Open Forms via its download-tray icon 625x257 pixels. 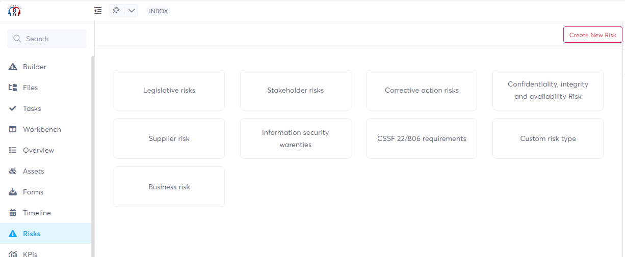coord(13,192)
